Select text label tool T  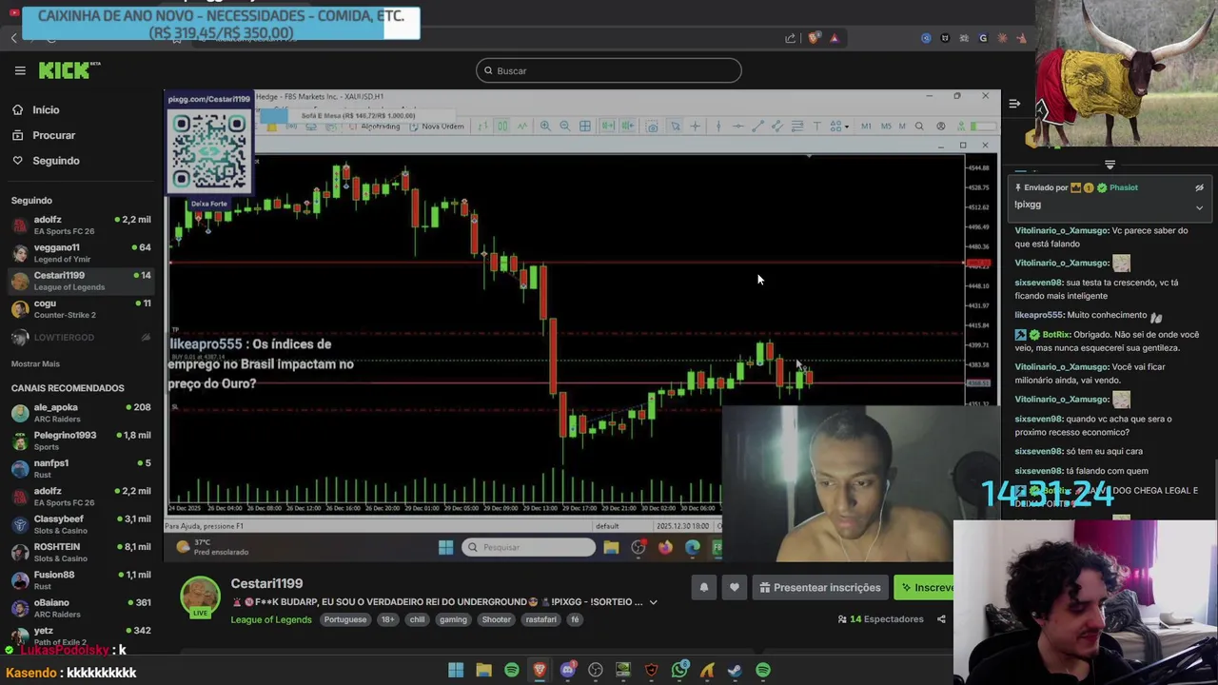click(x=816, y=127)
